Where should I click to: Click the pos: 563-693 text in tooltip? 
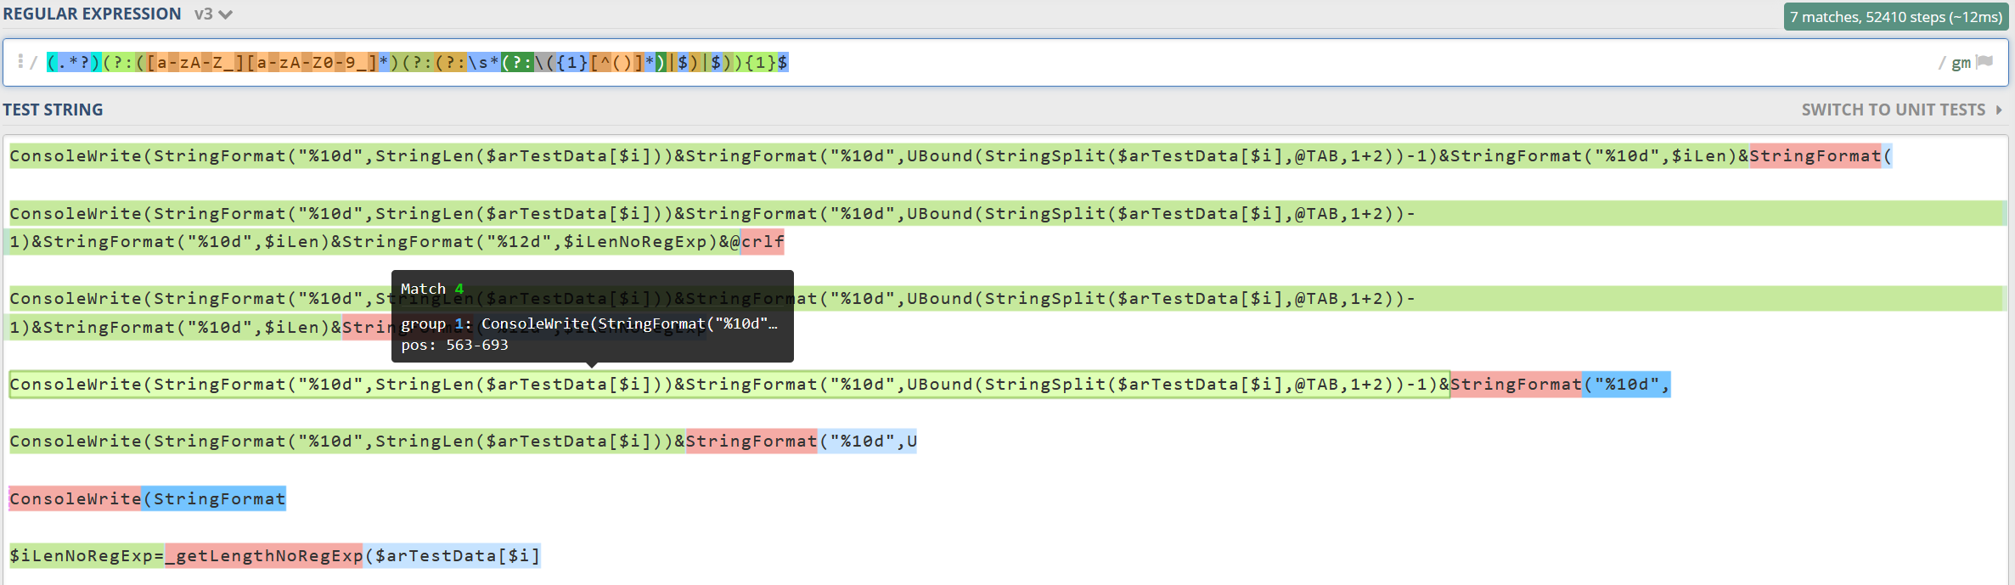[454, 345]
